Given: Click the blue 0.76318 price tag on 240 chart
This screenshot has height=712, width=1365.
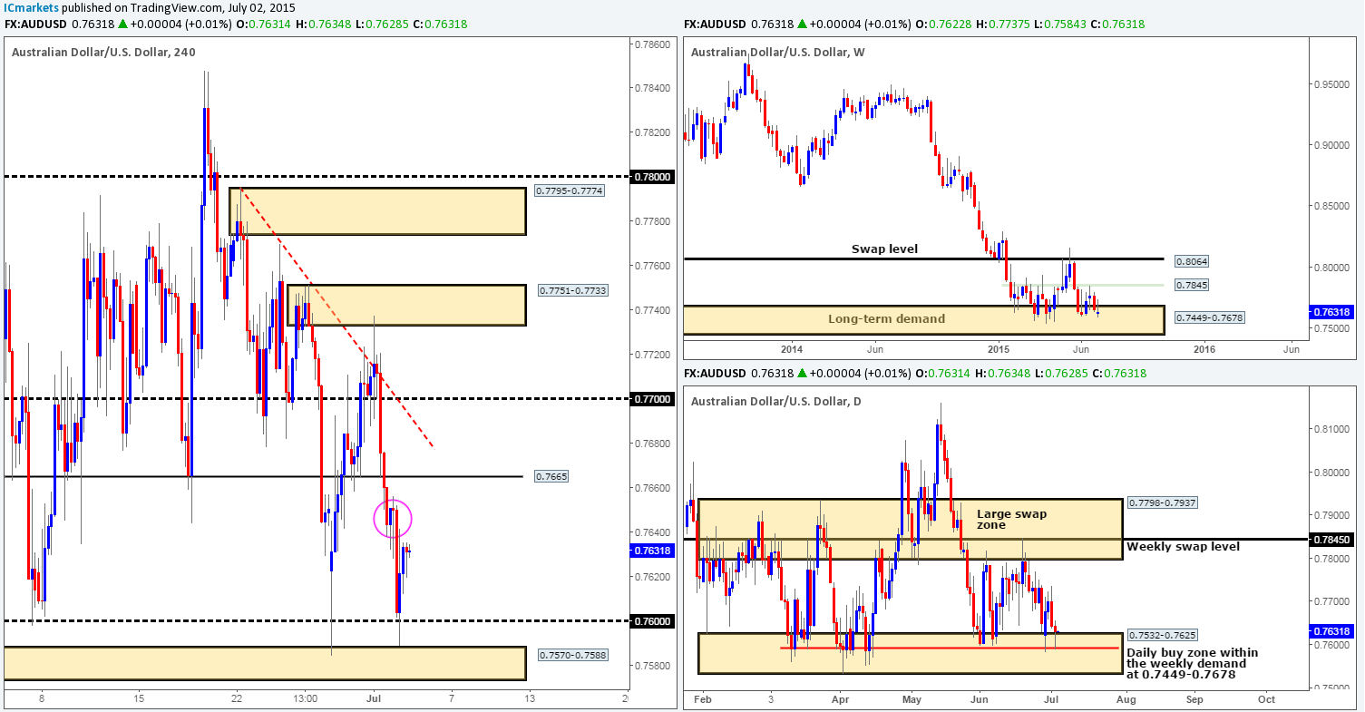Looking at the screenshot, I should [x=651, y=550].
